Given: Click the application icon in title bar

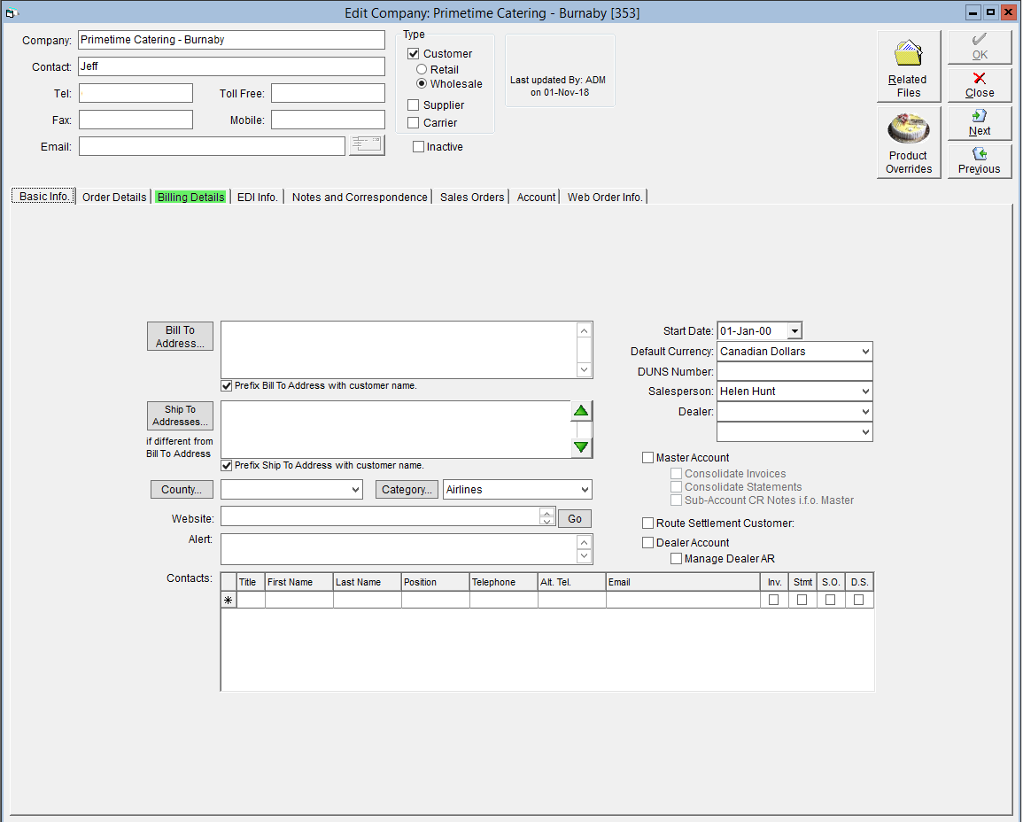Looking at the screenshot, I should click(11, 12).
